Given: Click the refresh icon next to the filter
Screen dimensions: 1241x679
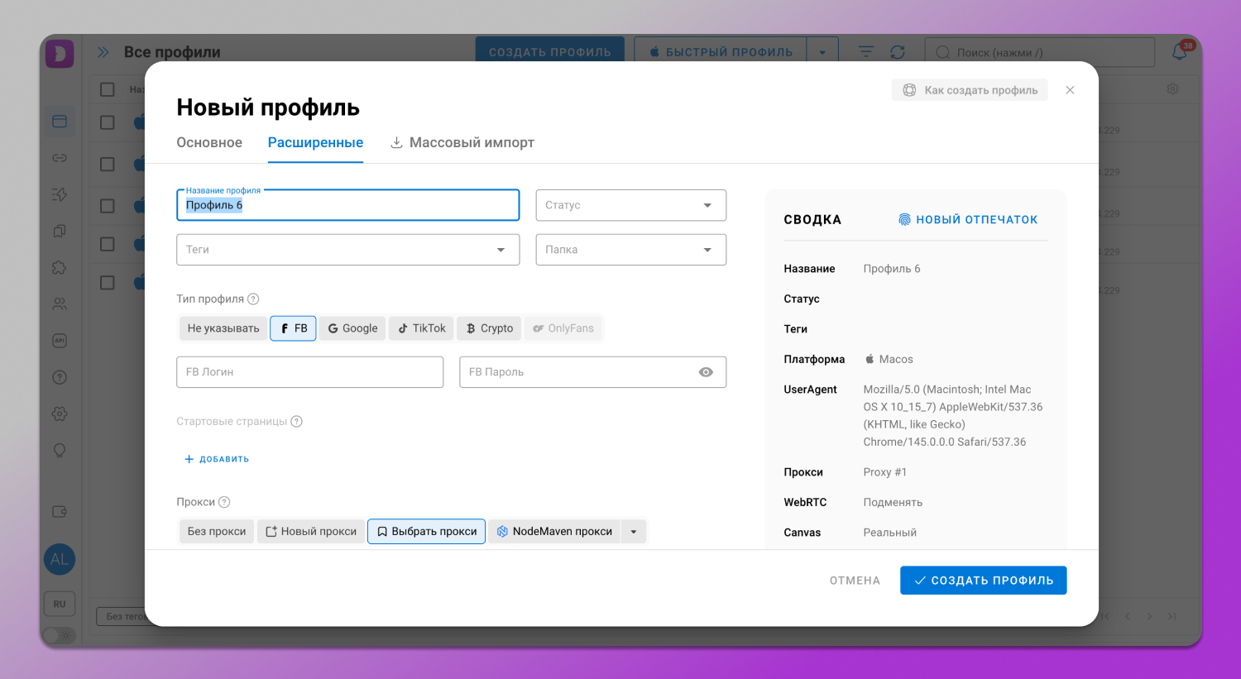Looking at the screenshot, I should click(x=899, y=51).
